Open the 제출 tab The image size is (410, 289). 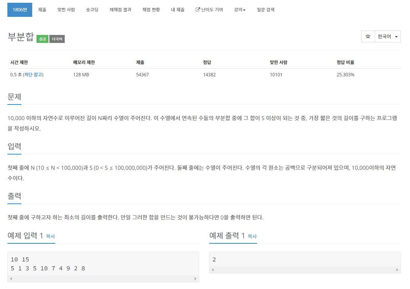click(x=42, y=10)
